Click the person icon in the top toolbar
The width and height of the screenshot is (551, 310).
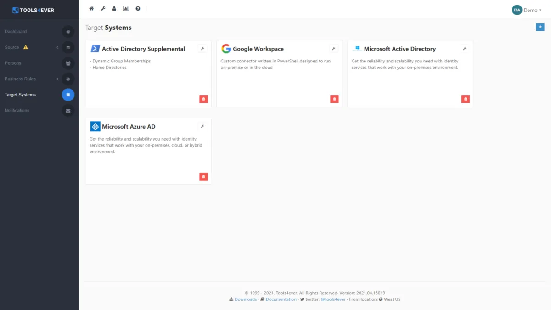(x=114, y=8)
